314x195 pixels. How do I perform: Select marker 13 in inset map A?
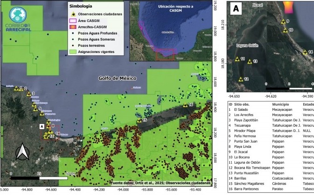click(x=249, y=62)
